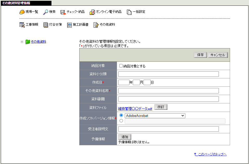Click the hard hat 現場一覧 icon

pos(22,12)
